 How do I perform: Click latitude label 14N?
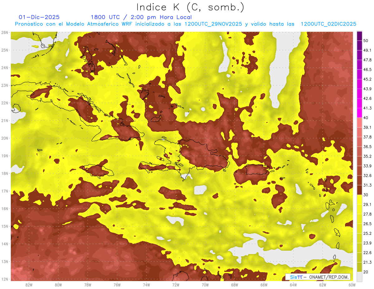5,244
